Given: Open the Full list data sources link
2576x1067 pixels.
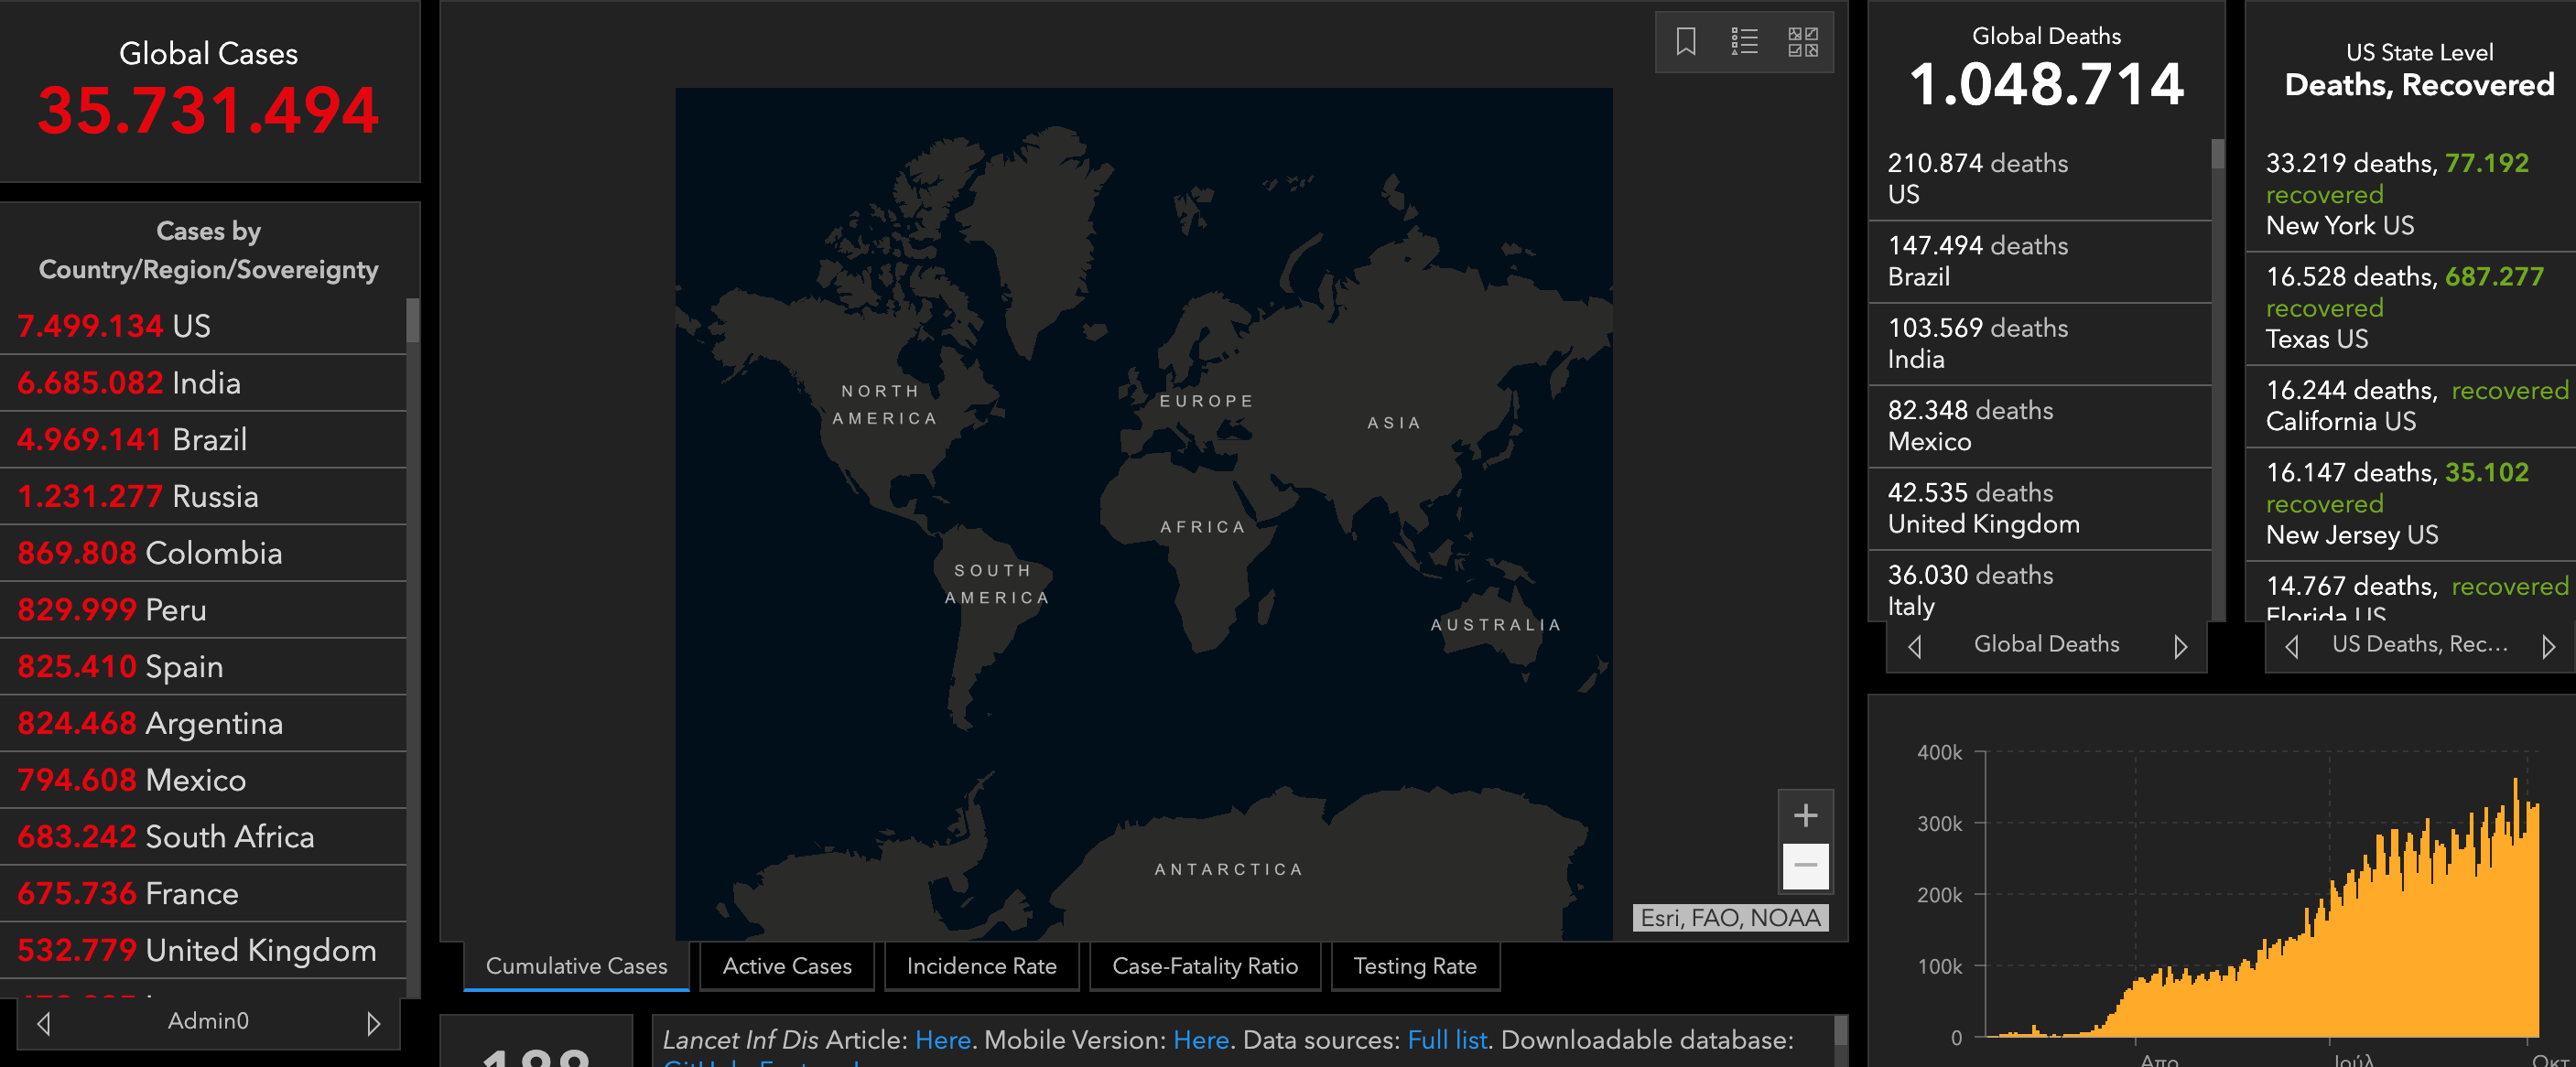Looking at the screenshot, I should 1446,1040.
